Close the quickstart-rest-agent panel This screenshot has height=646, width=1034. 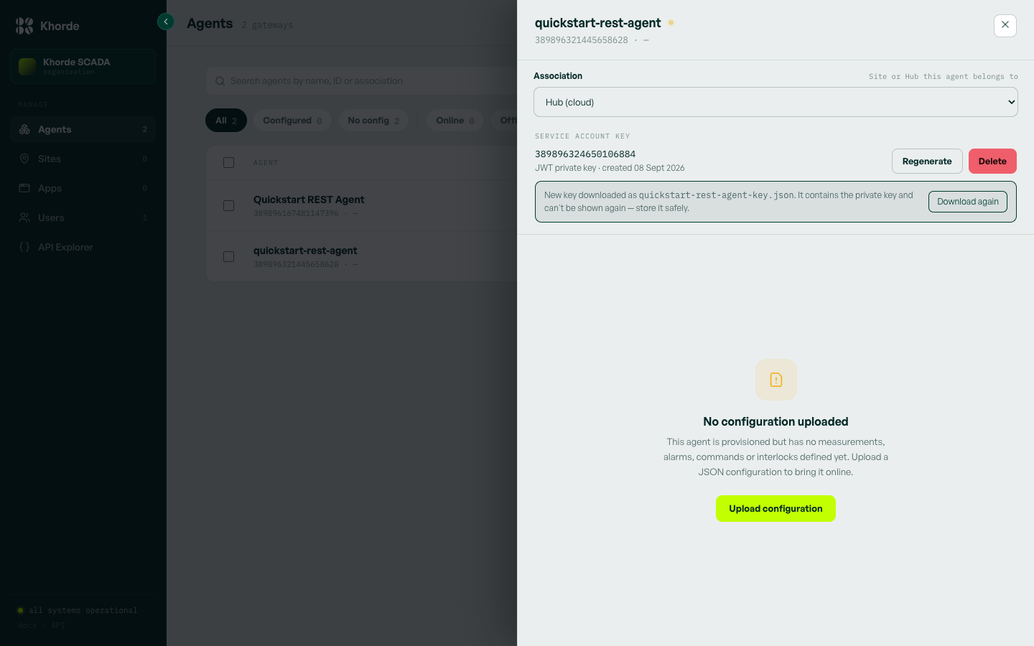1005,25
